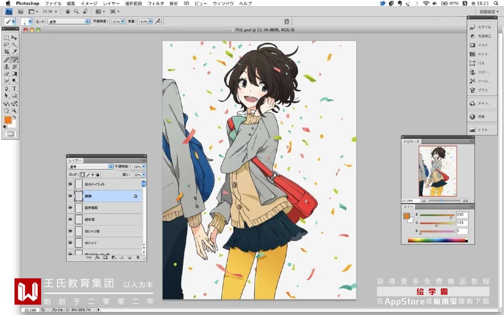
Task: Select the Eraser tool
Action: point(7,74)
